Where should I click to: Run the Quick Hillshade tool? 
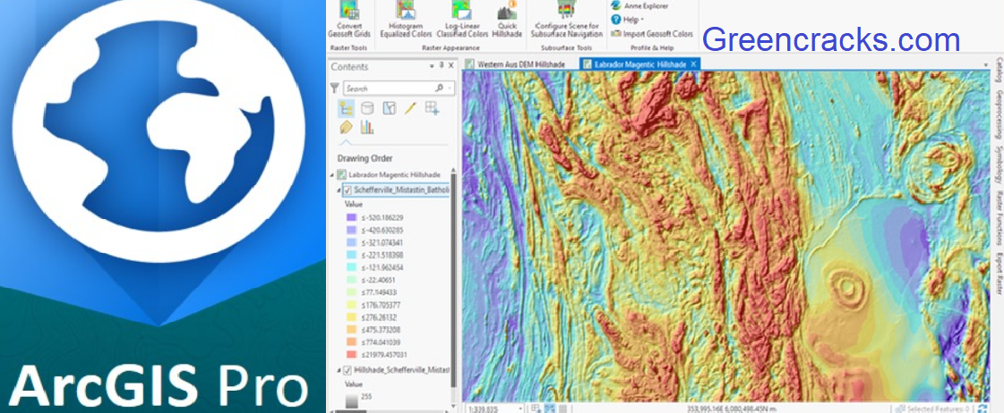[x=507, y=20]
